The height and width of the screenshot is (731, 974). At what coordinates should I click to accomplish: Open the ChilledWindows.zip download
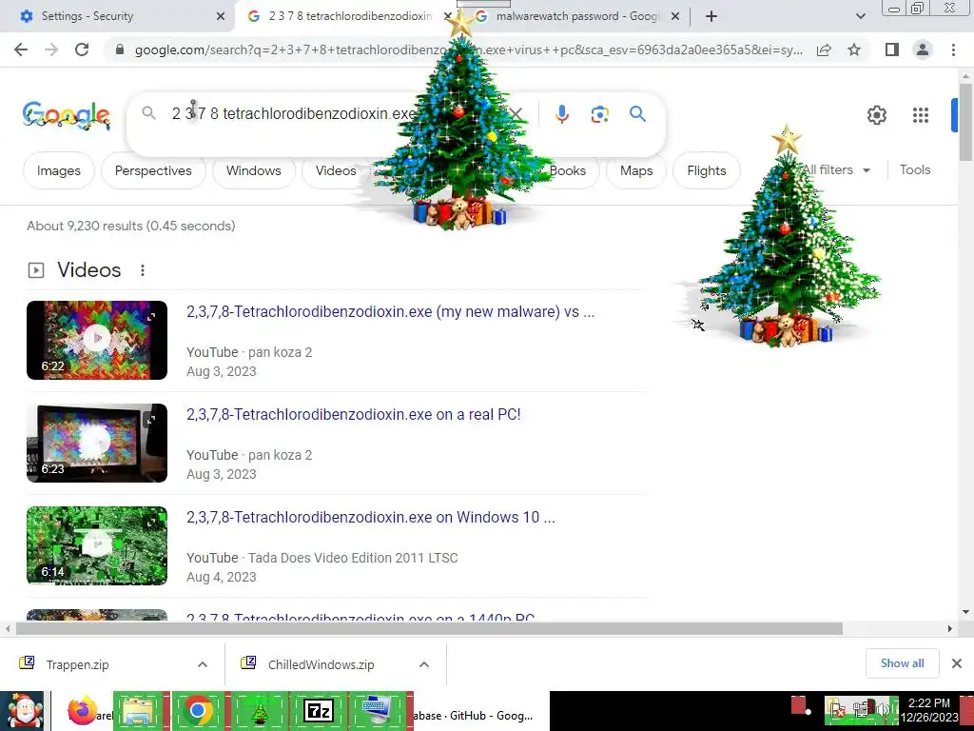tap(321, 664)
